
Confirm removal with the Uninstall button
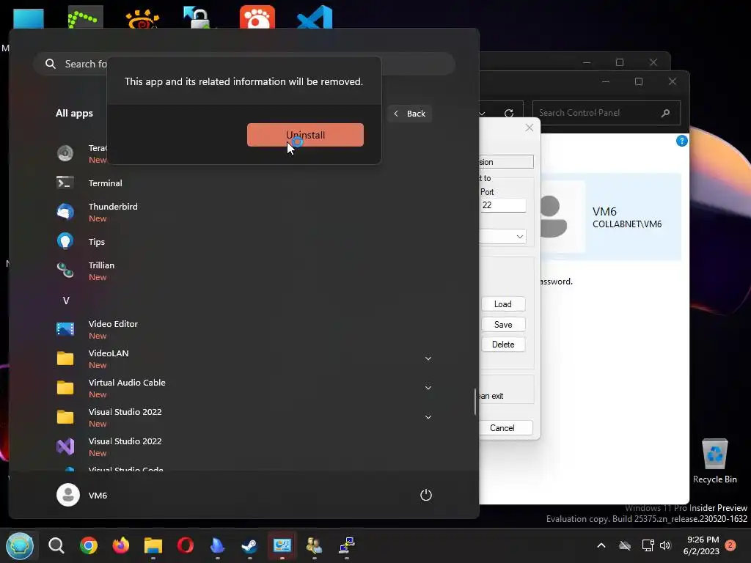[x=305, y=135]
